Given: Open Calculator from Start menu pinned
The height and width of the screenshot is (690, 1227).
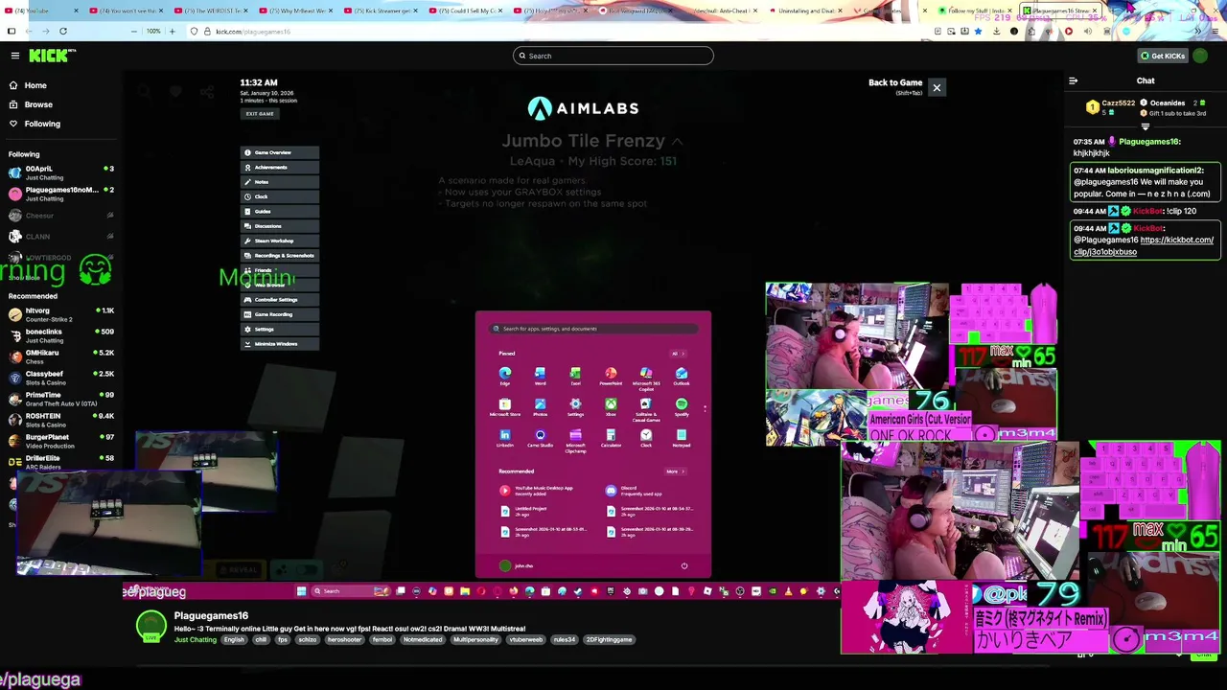Looking at the screenshot, I should [x=611, y=439].
